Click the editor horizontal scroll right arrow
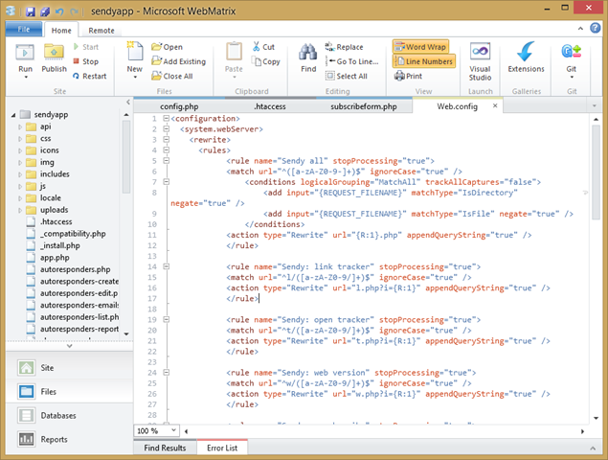 582,431
